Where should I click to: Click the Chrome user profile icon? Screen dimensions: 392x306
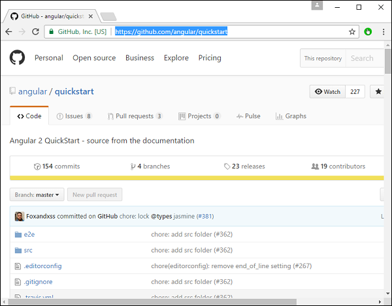[x=317, y=5]
